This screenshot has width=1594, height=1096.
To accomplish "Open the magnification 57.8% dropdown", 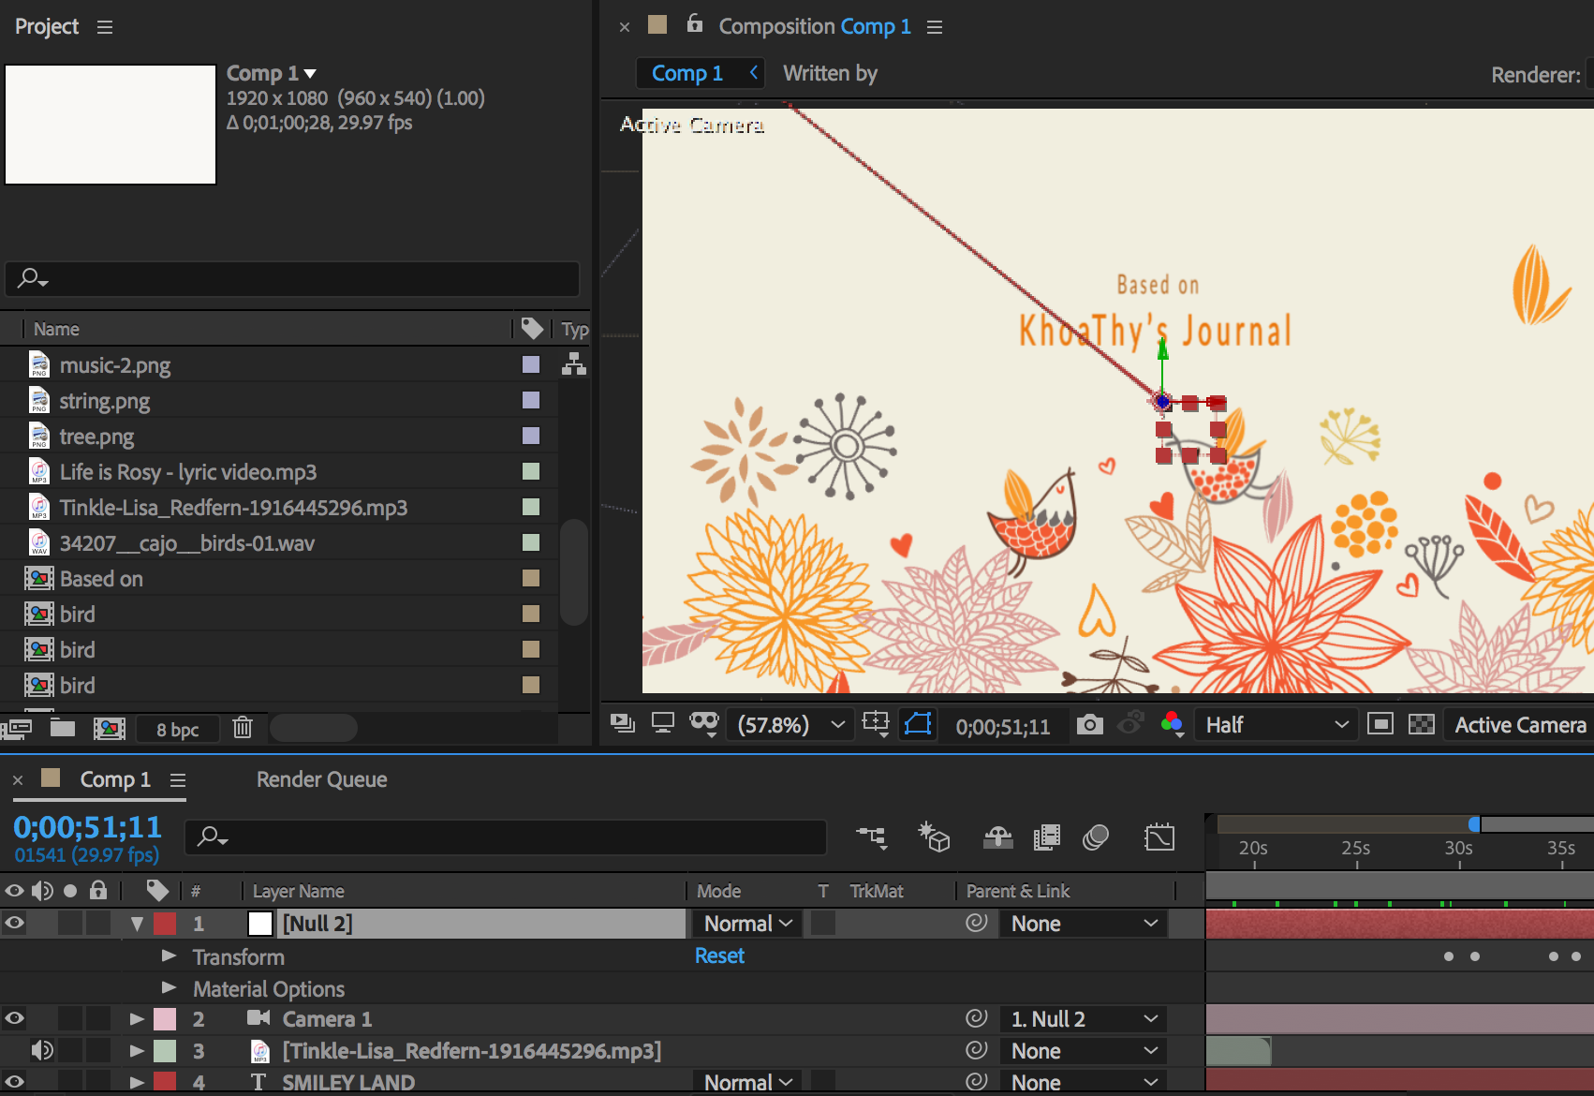I will tap(791, 725).
